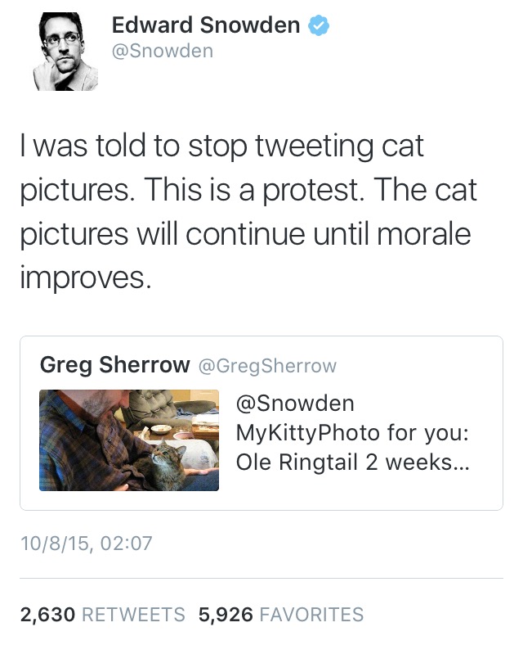Click the @GregSherrow handle
Screen dimensions: 523x645
[x=267, y=366]
